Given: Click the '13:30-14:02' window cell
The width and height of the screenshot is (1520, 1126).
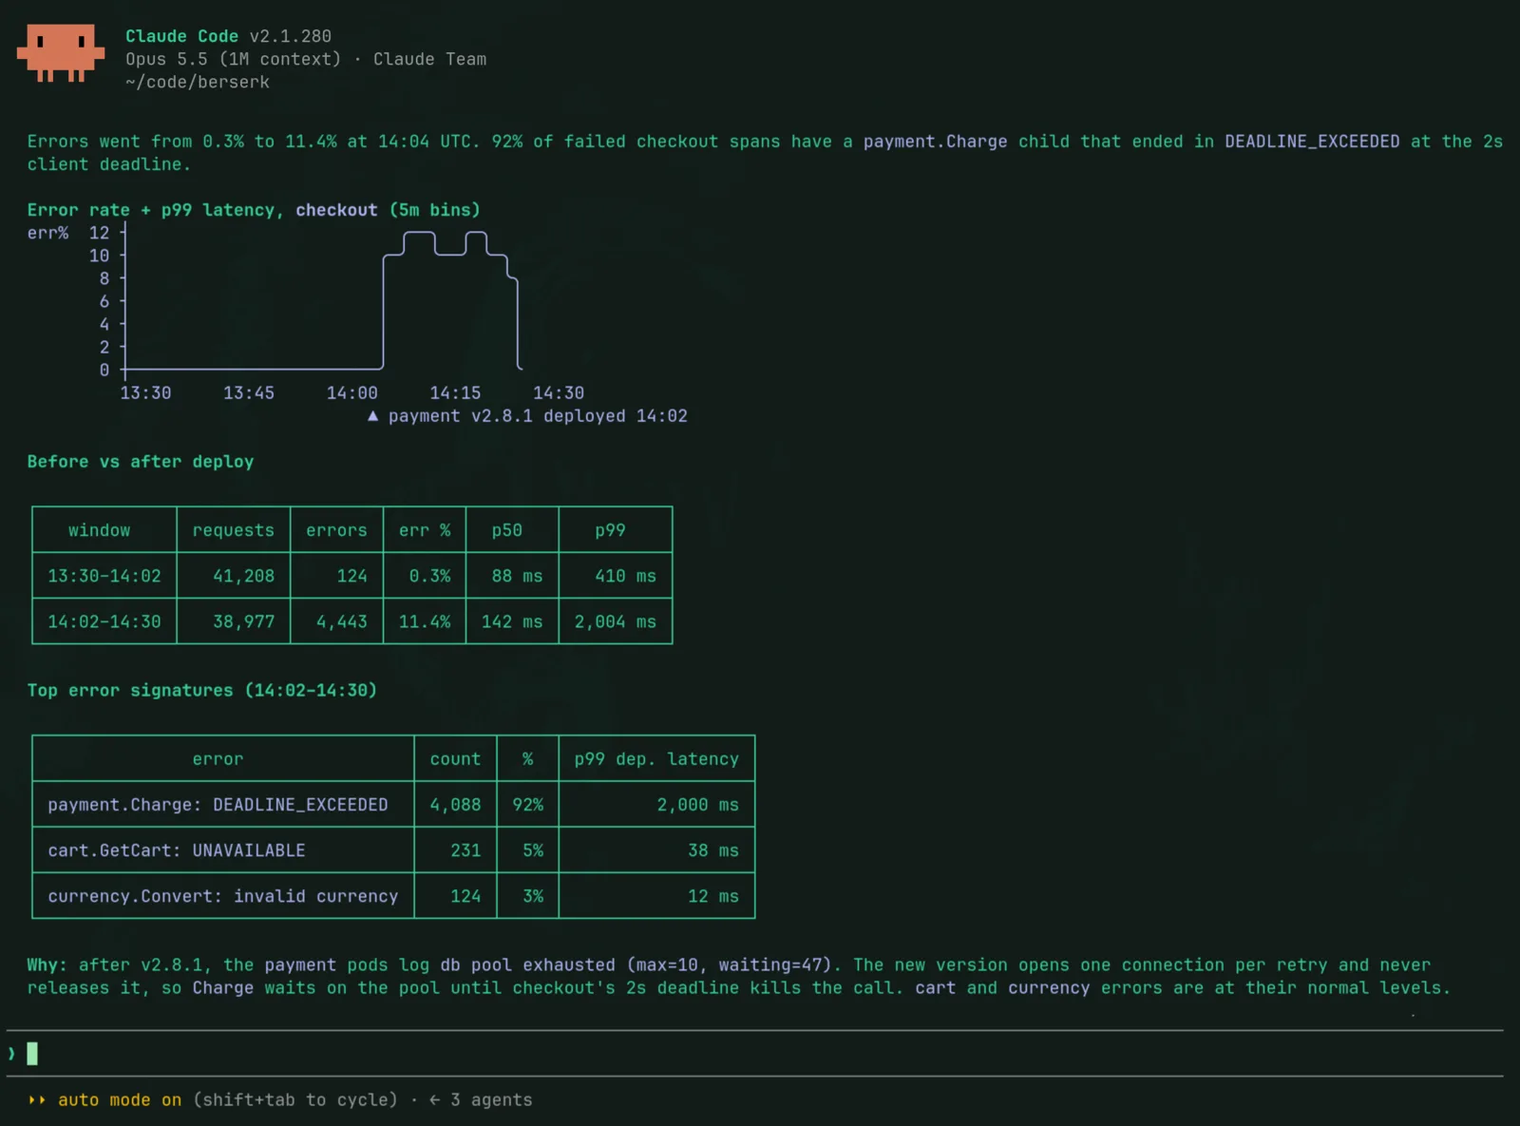Looking at the screenshot, I should coord(104,576).
